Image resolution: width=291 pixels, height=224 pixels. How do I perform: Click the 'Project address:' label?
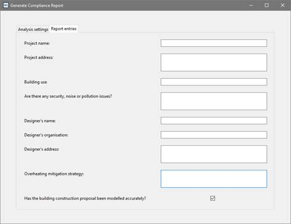tap(39, 57)
